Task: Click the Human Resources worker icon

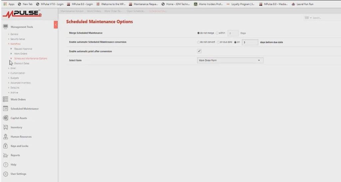Action: tap(5, 137)
